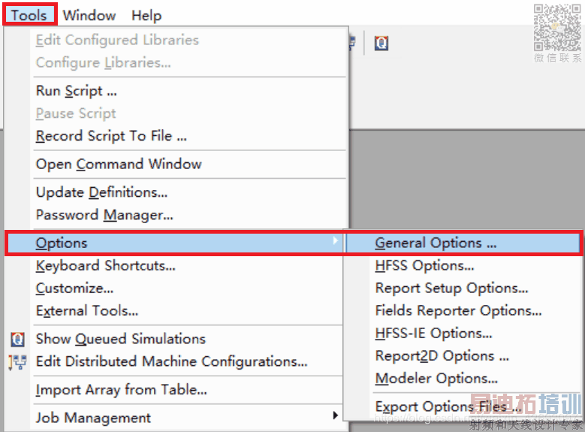The image size is (585, 432).
Task: Open Command Window from Tools menu
Action: coord(119,164)
